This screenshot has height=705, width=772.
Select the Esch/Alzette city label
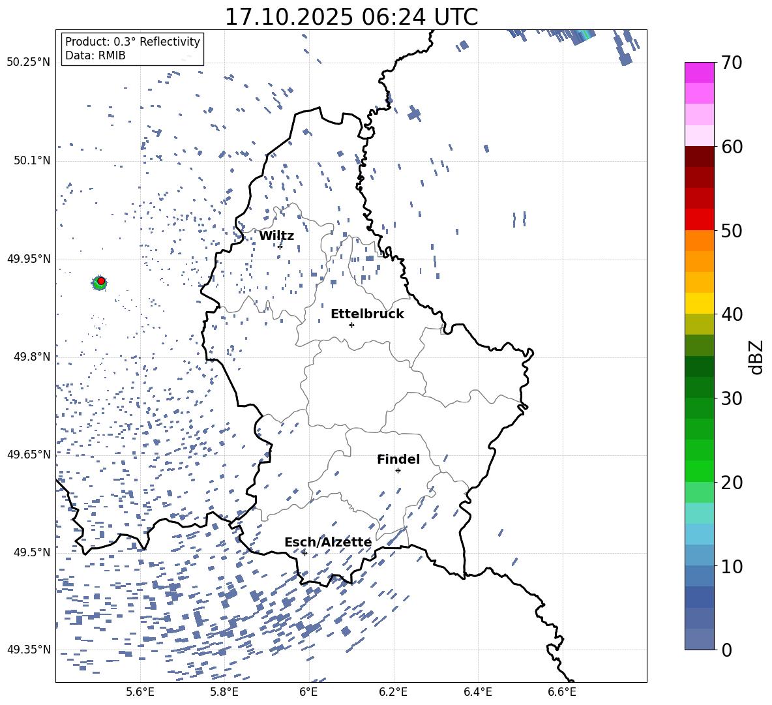328,542
